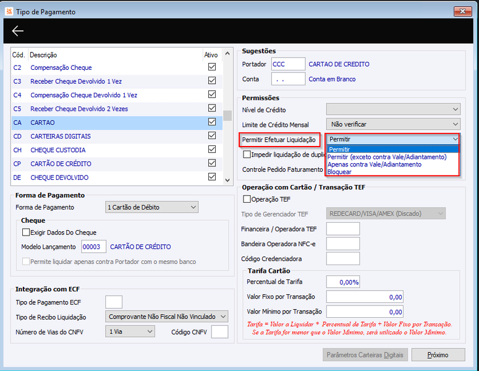Toggle Ativo for CHEQUE CUSTODIA row
Viewport: 479px width, 371px height.
[x=212, y=149]
